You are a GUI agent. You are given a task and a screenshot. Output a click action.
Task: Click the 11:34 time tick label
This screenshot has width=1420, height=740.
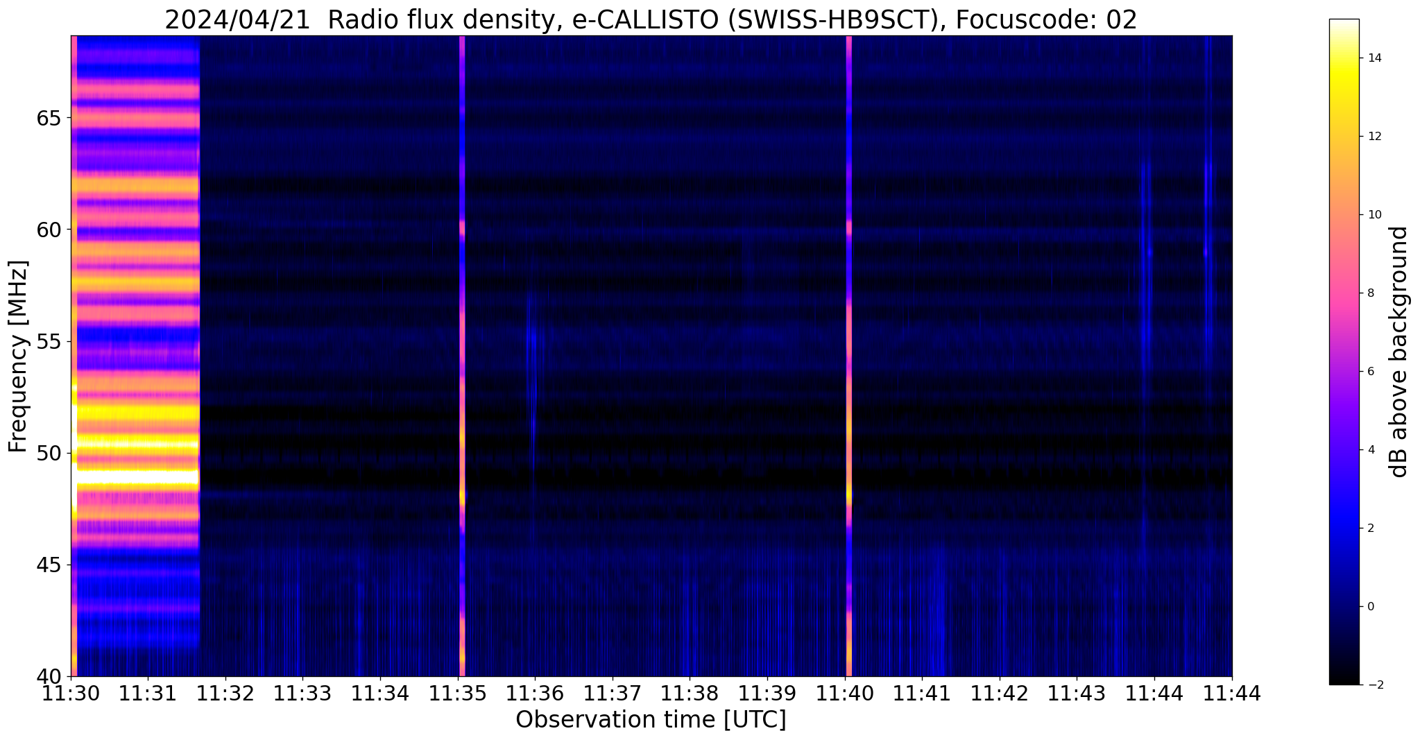point(381,693)
